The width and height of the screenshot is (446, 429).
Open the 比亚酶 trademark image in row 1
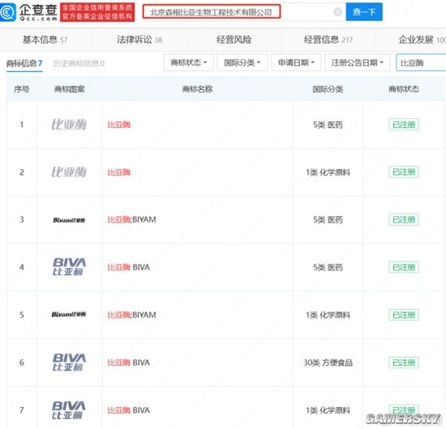(x=69, y=125)
